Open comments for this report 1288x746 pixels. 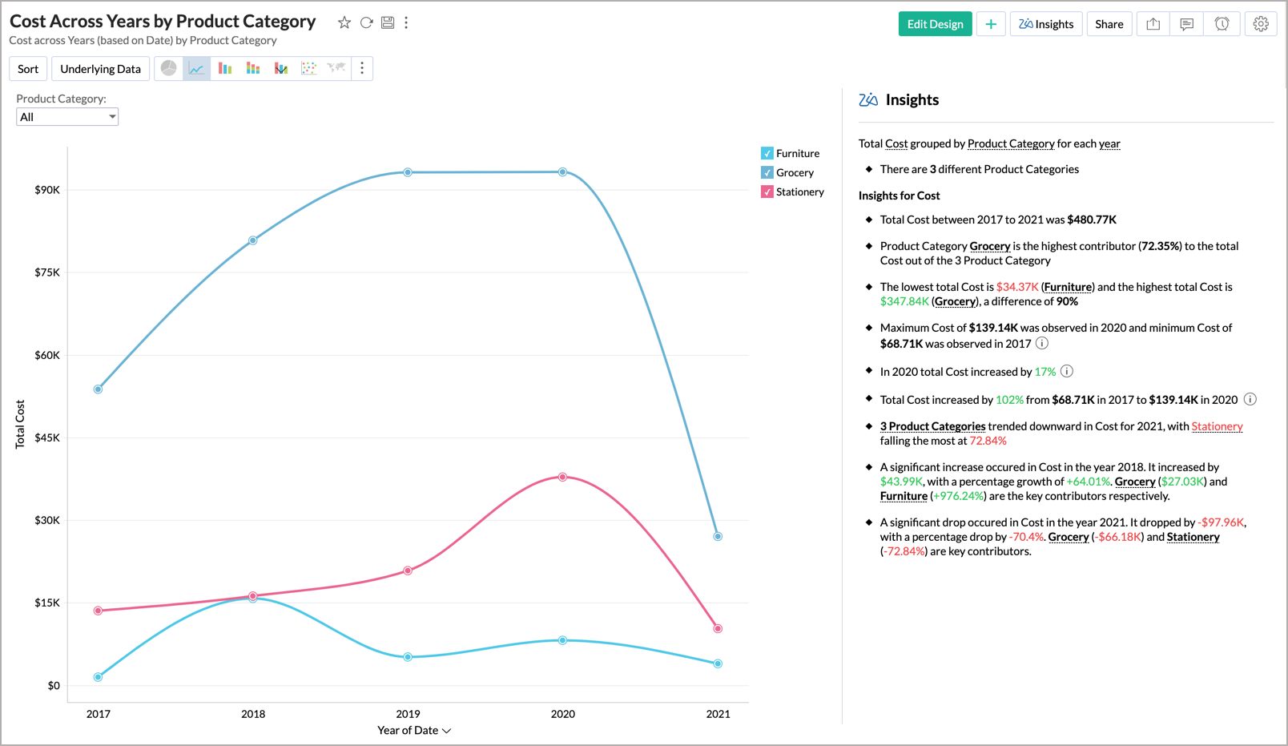click(1186, 24)
